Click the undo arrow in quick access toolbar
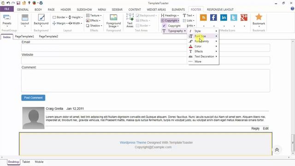Image resolution: width=295 pixels, height=166 pixels. tap(8, 3)
